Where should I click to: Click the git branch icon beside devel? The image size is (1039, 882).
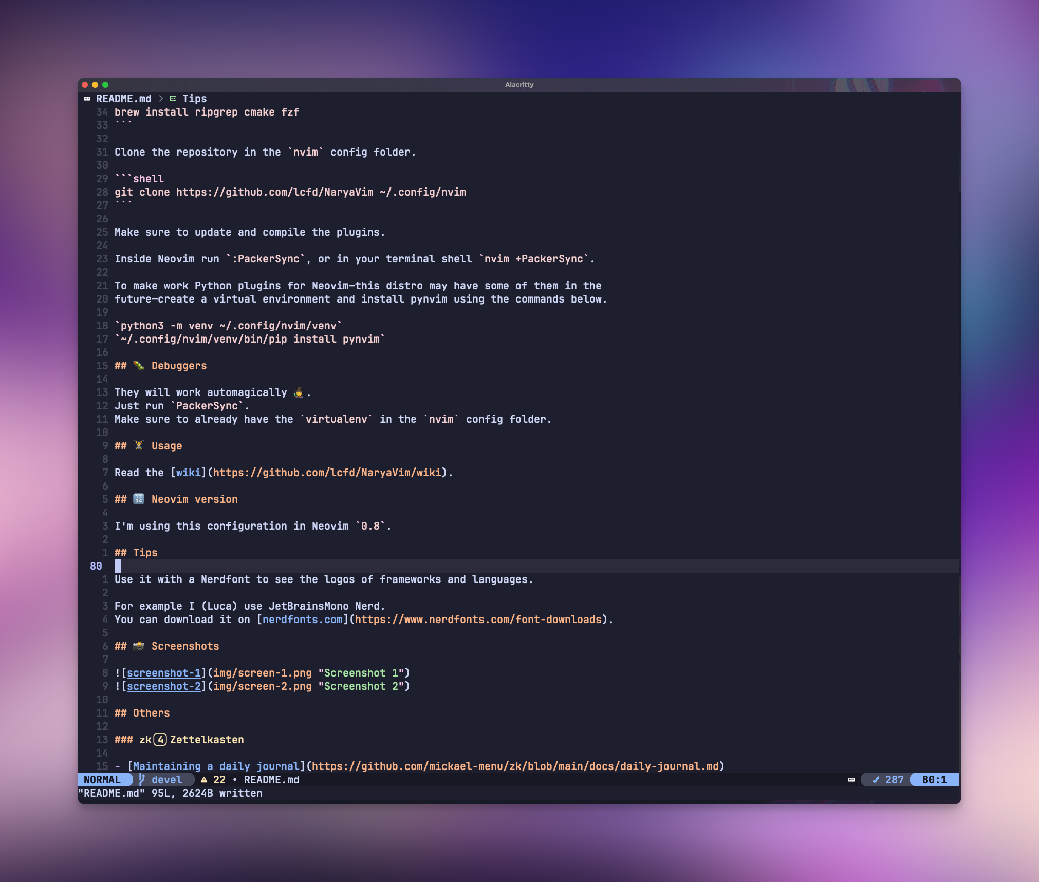142,780
